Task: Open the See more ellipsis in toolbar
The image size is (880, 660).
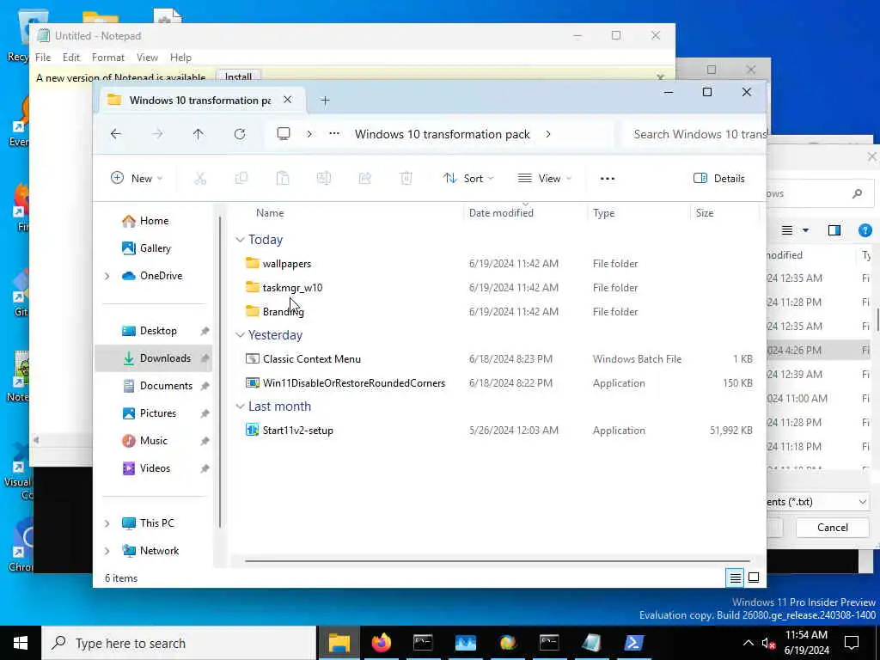Action: (x=608, y=179)
